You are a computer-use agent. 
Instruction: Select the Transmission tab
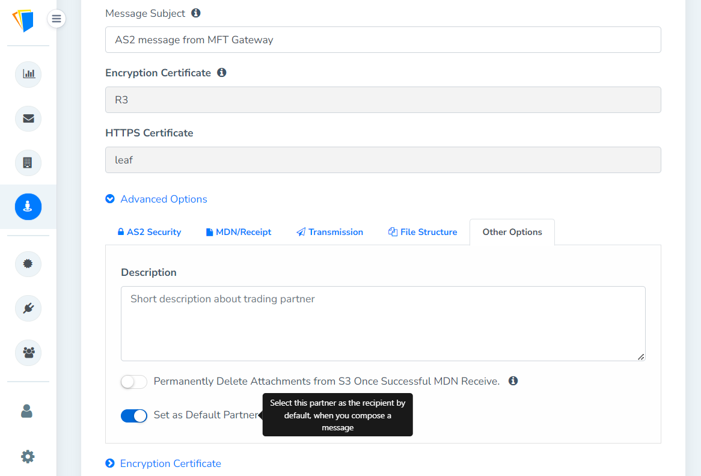(x=329, y=231)
